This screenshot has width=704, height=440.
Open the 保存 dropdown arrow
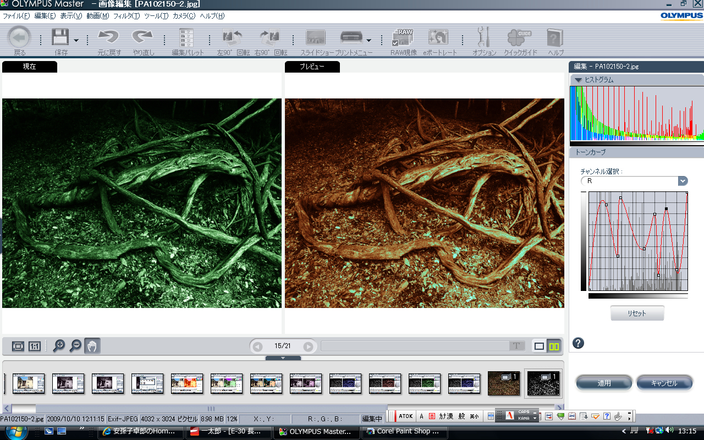(76, 40)
